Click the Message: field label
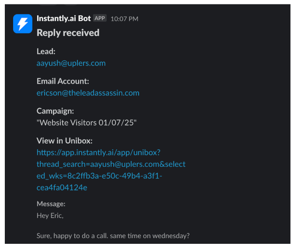Screen dimensions: 293x246 click(51, 204)
